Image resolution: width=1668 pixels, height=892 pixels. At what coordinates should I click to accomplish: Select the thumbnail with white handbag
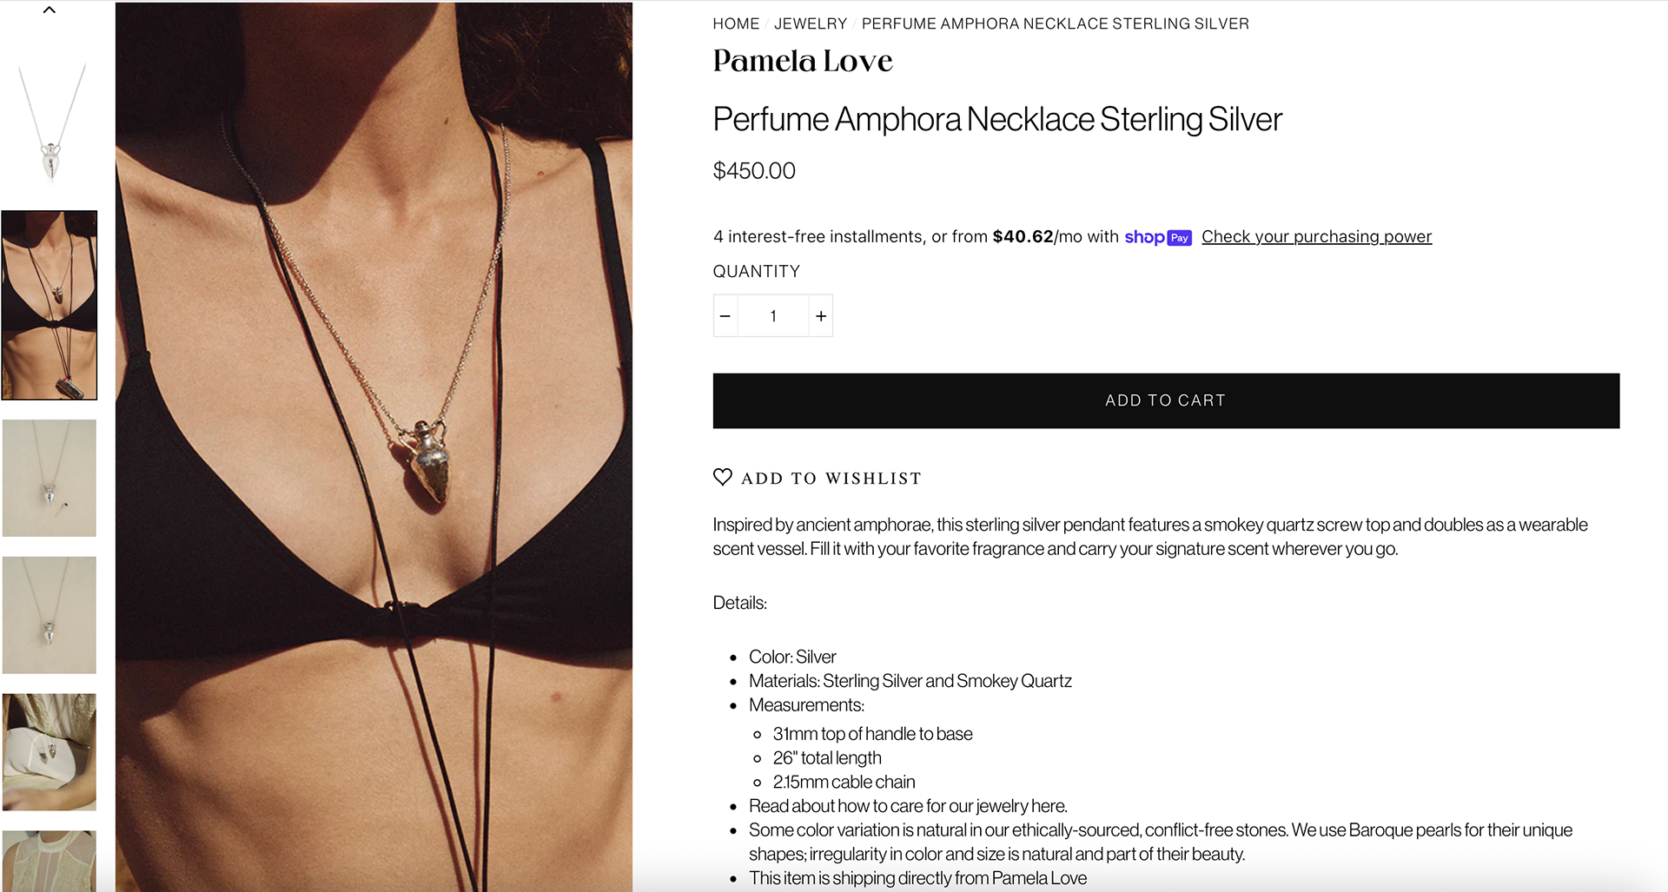(x=50, y=752)
